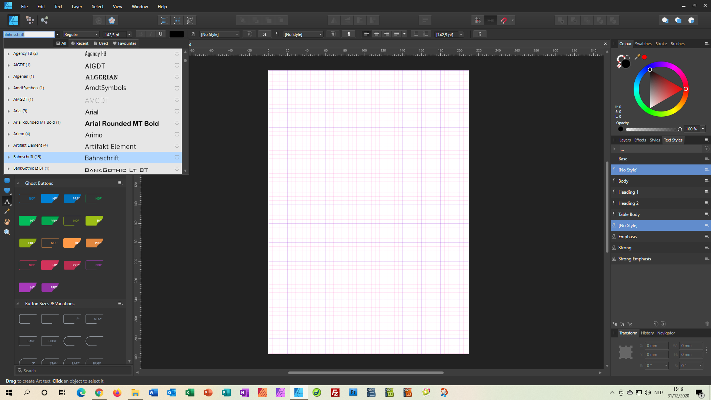Select the Artistic Text tool
The height and width of the screenshot is (400, 711).
click(7, 201)
